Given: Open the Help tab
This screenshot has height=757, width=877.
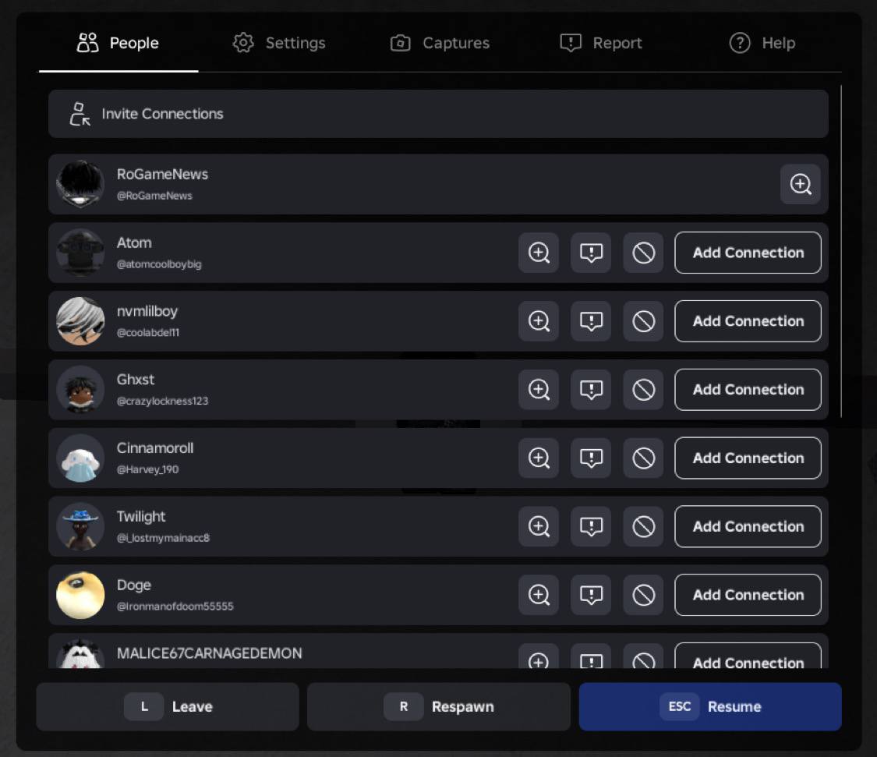Looking at the screenshot, I should point(762,43).
